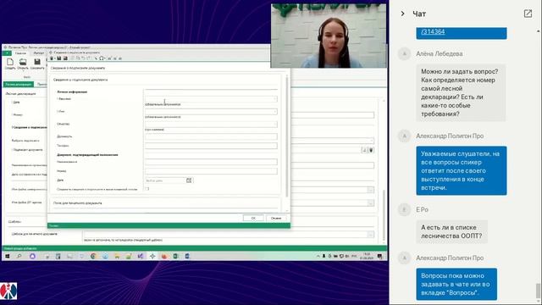Open the Отчество combo box dropdown
Viewport: 542px width, 305px height.
(x=274, y=125)
